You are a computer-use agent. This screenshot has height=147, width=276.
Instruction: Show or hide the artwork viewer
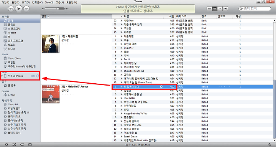click(x=30, y=145)
